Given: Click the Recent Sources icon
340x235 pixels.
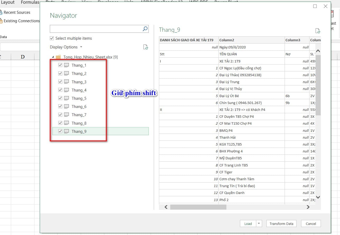Looking at the screenshot, I should click(x=1, y=12).
